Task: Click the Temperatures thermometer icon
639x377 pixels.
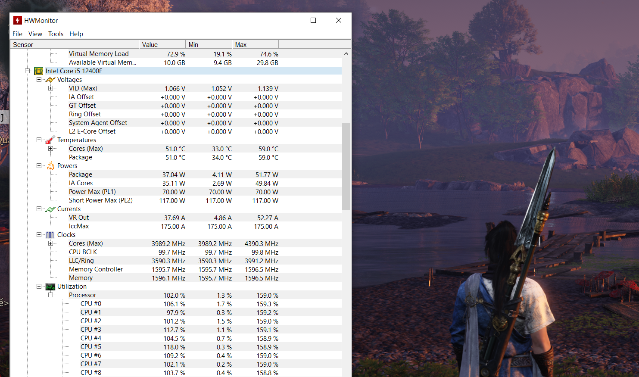Action: point(50,140)
